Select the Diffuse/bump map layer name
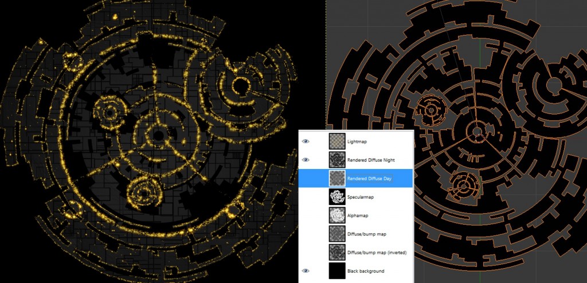The height and width of the screenshot is (283, 587). click(366, 234)
